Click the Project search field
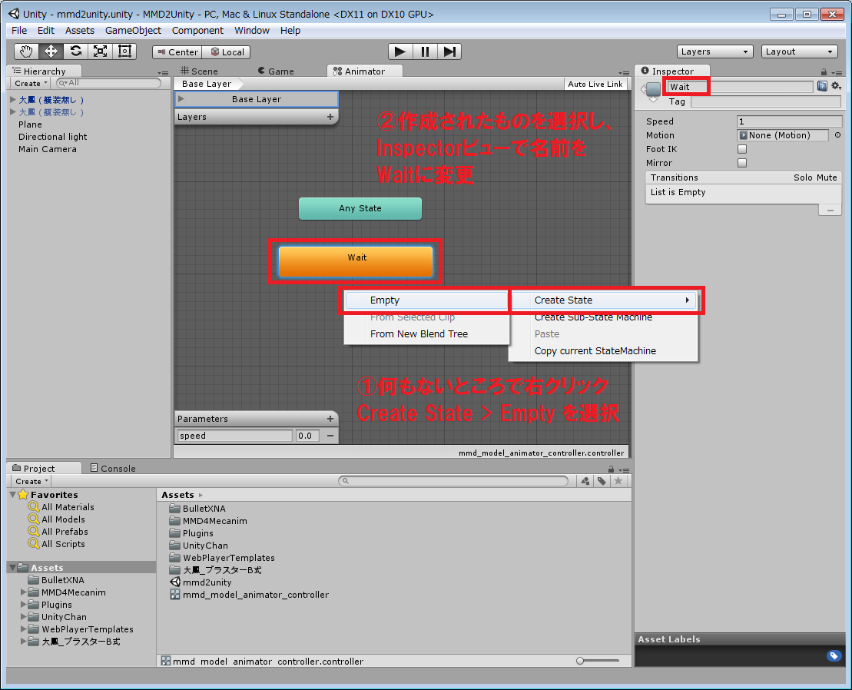Viewport: 852px width, 690px height. pos(453,481)
